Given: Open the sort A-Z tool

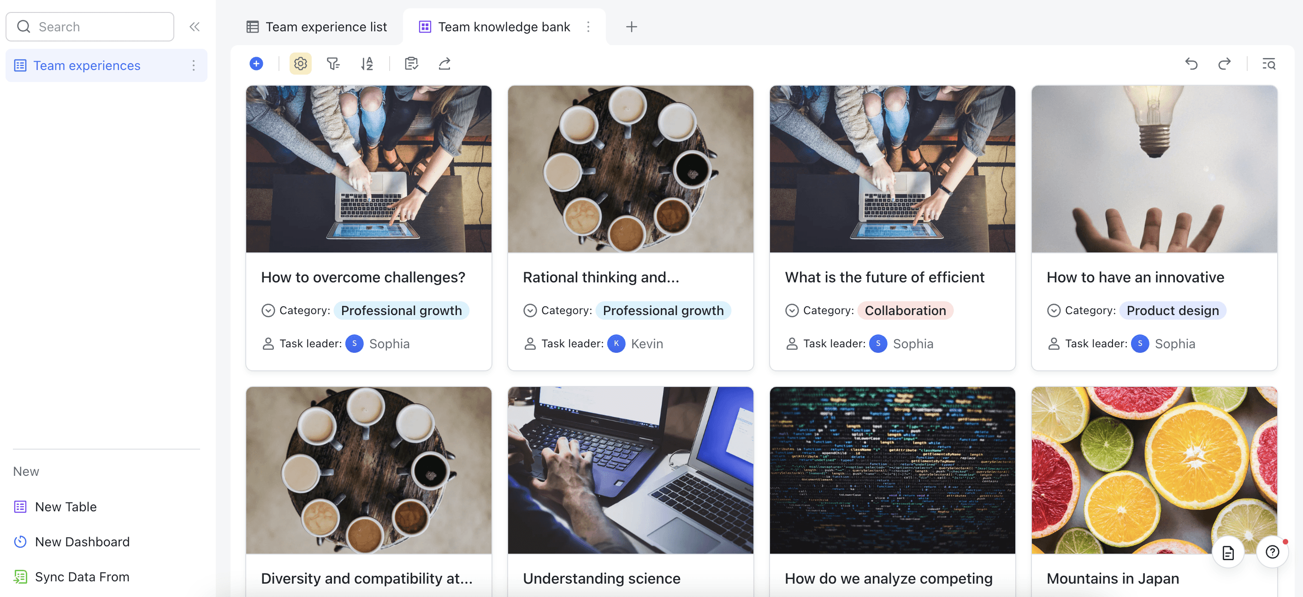Looking at the screenshot, I should pyautogui.click(x=367, y=64).
